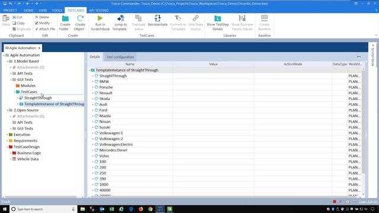The image size is (379, 213).
Task: Expand the Execution folder in tree
Action: pyautogui.click(x=8, y=135)
